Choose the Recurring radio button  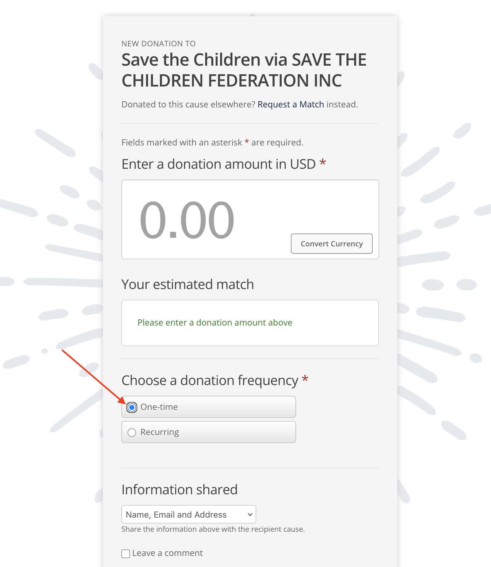tap(132, 432)
